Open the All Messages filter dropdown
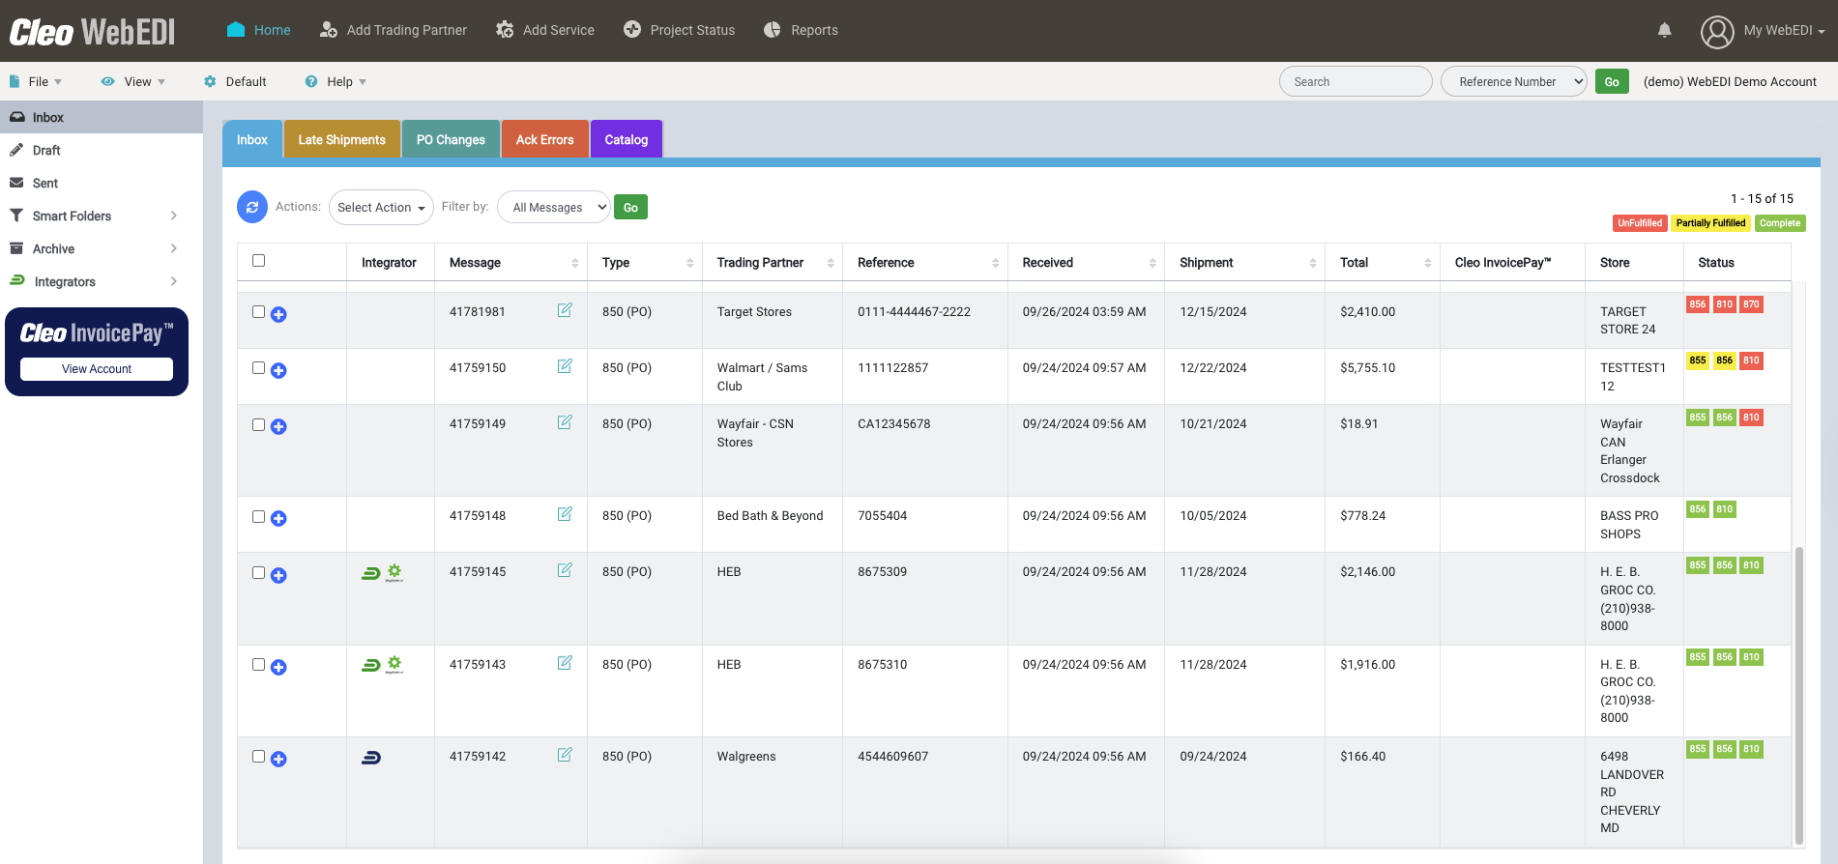The height and width of the screenshot is (864, 1838). click(553, 207)
